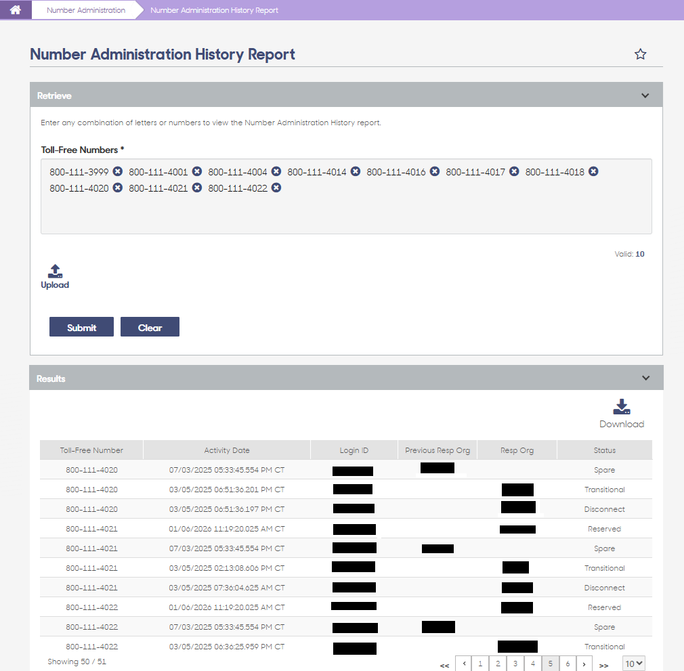Remove number 800-111-4020 from the list
The width and height of the screenshot is (684, 671).
118,188
